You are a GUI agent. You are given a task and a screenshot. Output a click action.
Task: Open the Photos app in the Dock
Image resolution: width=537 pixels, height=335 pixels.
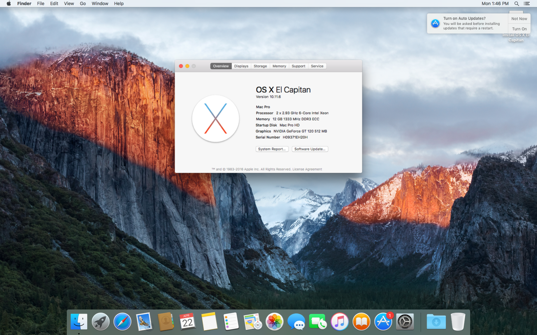pyautogui.click(x=275, y=322)
